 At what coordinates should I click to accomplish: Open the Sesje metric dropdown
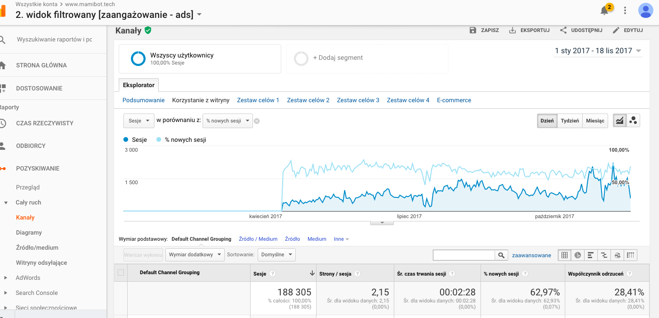(x=139, y=121)
